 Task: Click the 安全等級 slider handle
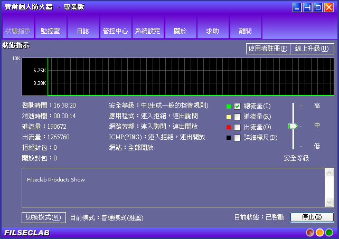click(x=293, y=126)
